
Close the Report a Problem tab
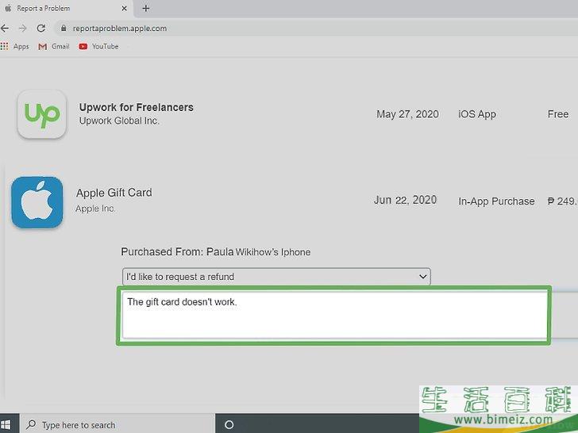coord(124,8)
